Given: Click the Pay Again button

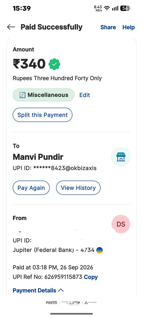Looking at the screenshot, I should (31, 188).
